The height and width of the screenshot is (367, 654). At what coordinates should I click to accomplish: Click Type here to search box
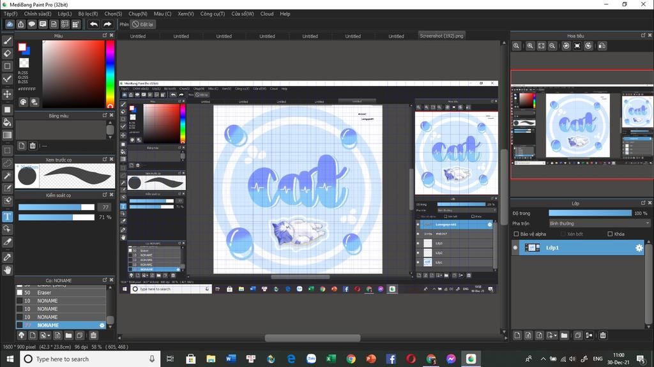click(89, 359)
